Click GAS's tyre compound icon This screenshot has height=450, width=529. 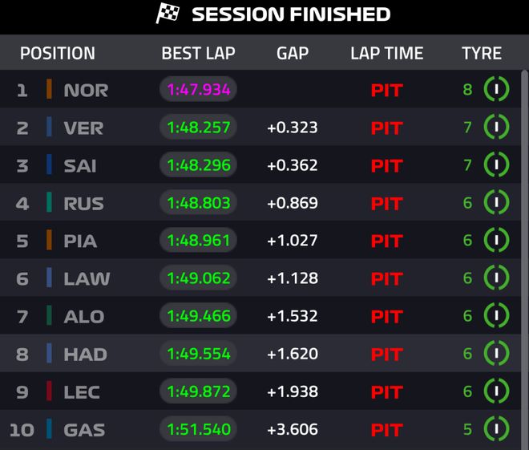[497, 428]
